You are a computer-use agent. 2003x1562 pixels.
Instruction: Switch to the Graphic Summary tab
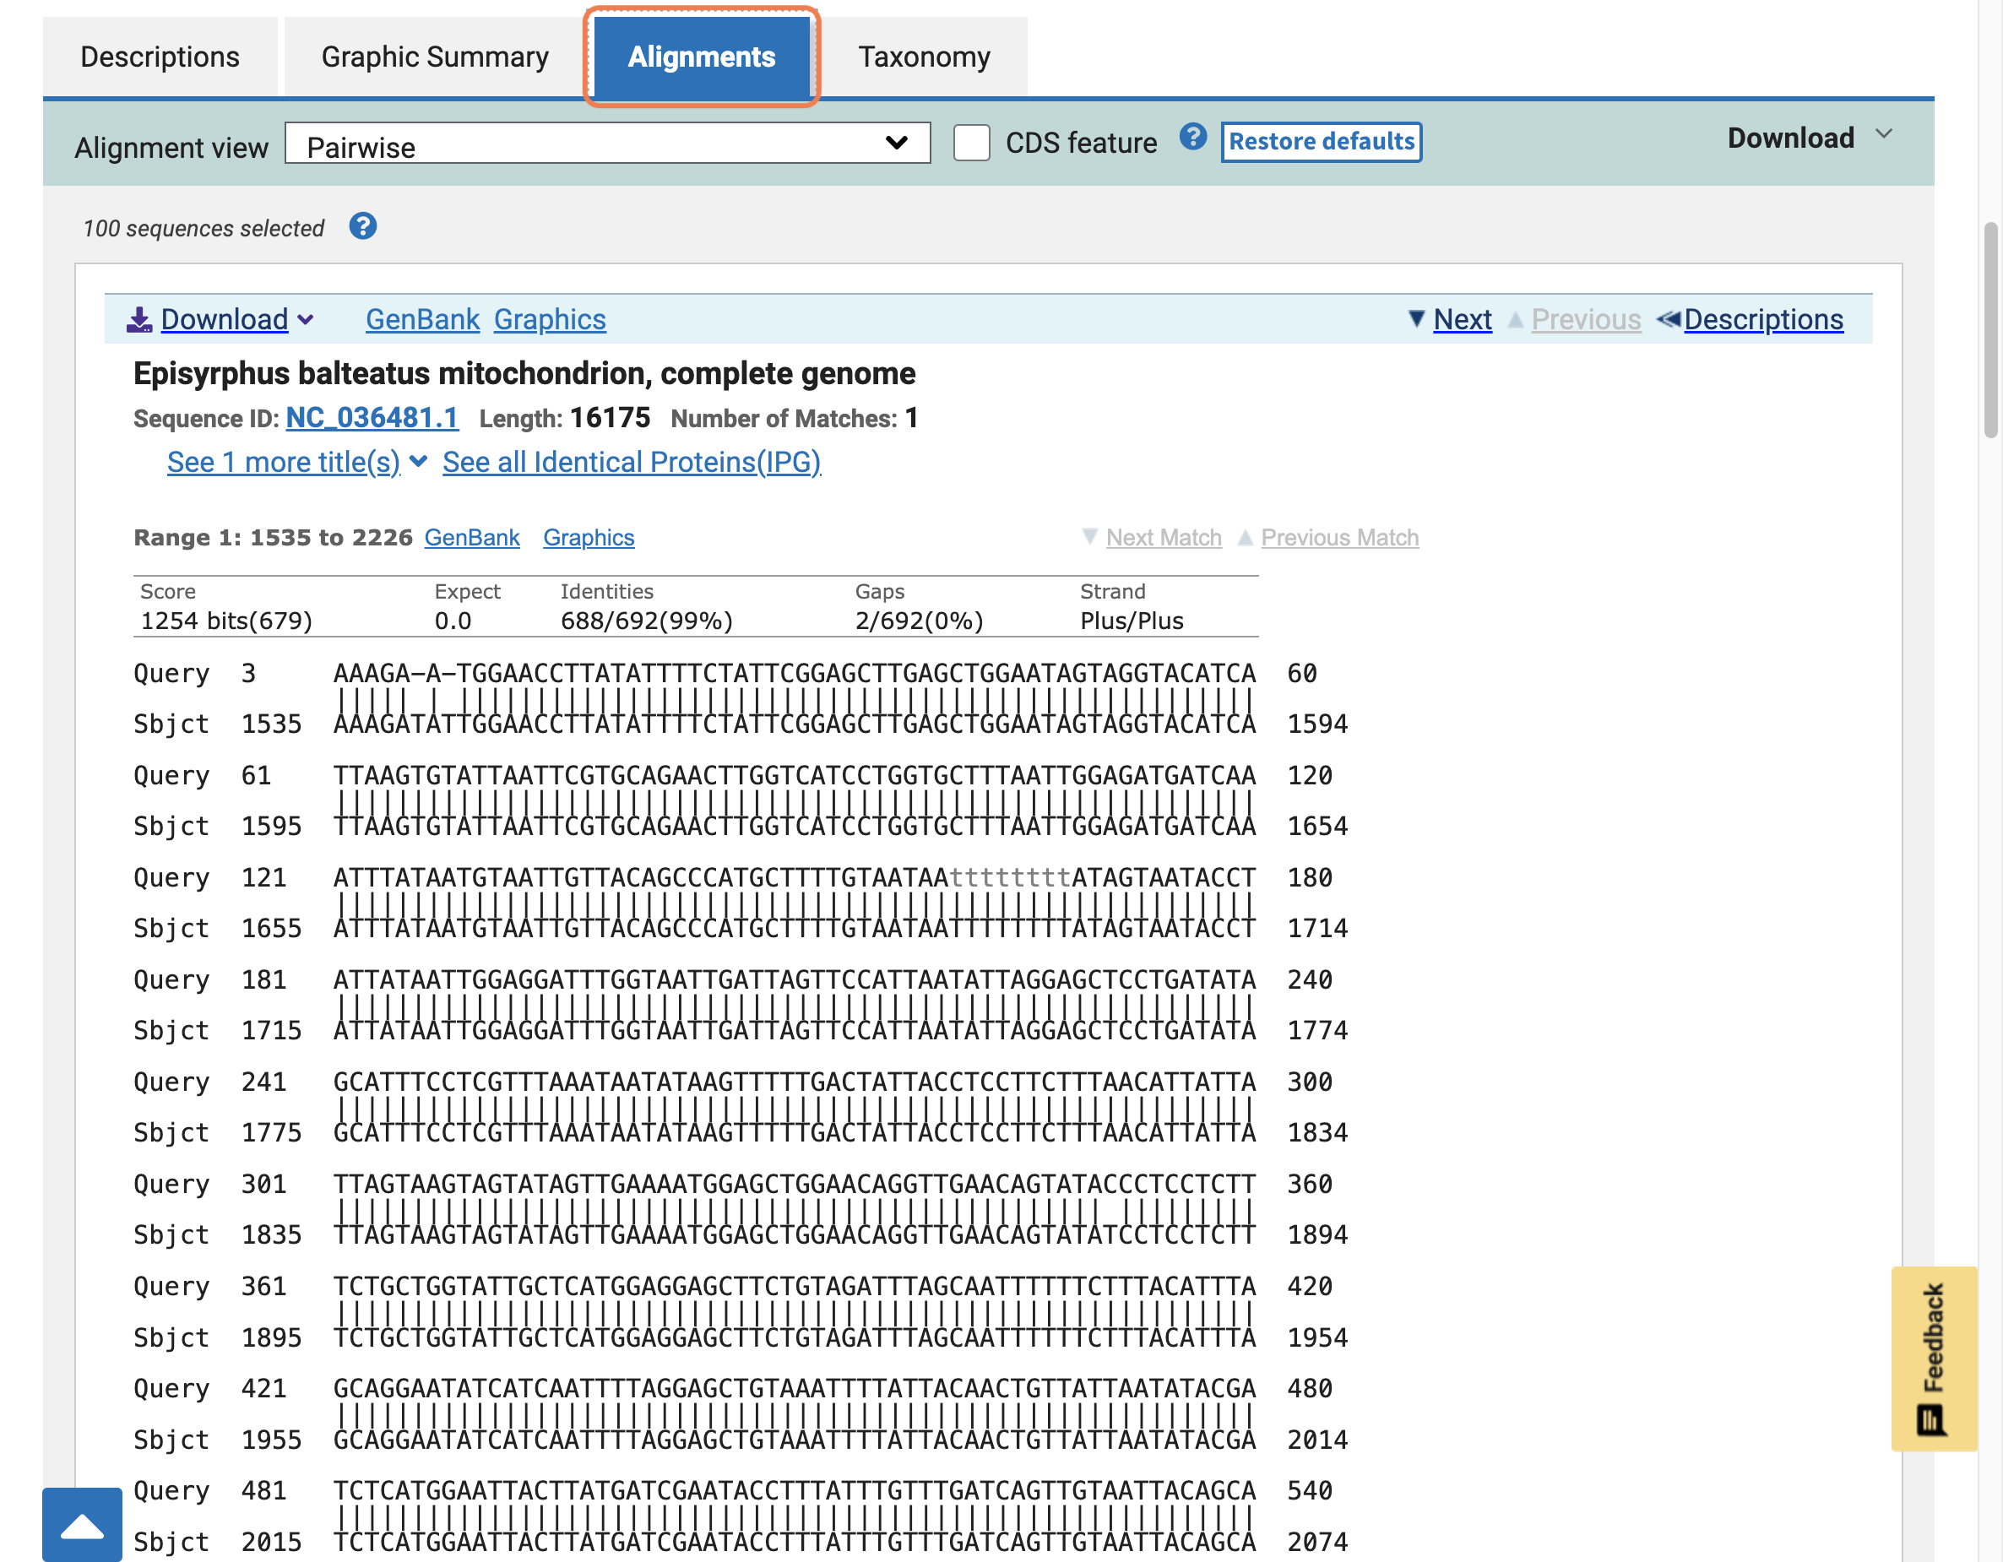pyautogui.click(x=435, y=57)
